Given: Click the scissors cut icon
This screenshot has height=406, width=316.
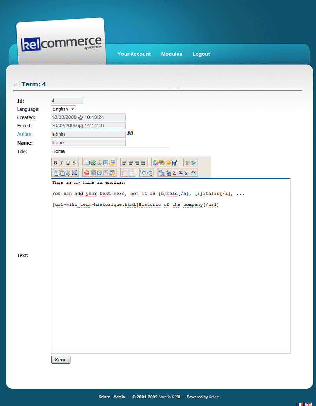Looking at the screenshot, I should (x=68, y=173).
